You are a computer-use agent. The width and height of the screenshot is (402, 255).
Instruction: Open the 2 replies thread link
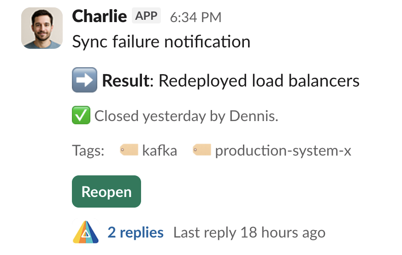pyautogui.click(x=136, y=232)
